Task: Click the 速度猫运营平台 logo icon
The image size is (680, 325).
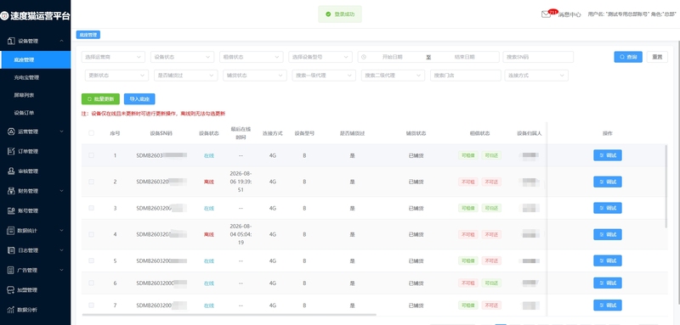Action: point(4,16)
